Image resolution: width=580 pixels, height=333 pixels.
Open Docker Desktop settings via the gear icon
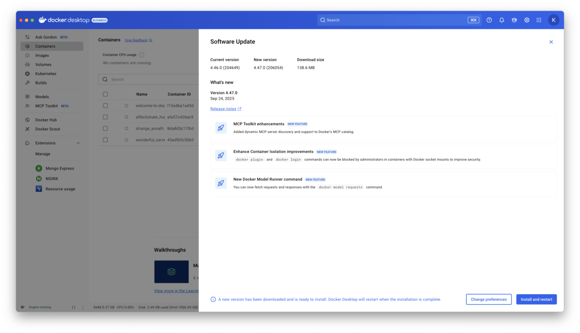coord(526,20)
